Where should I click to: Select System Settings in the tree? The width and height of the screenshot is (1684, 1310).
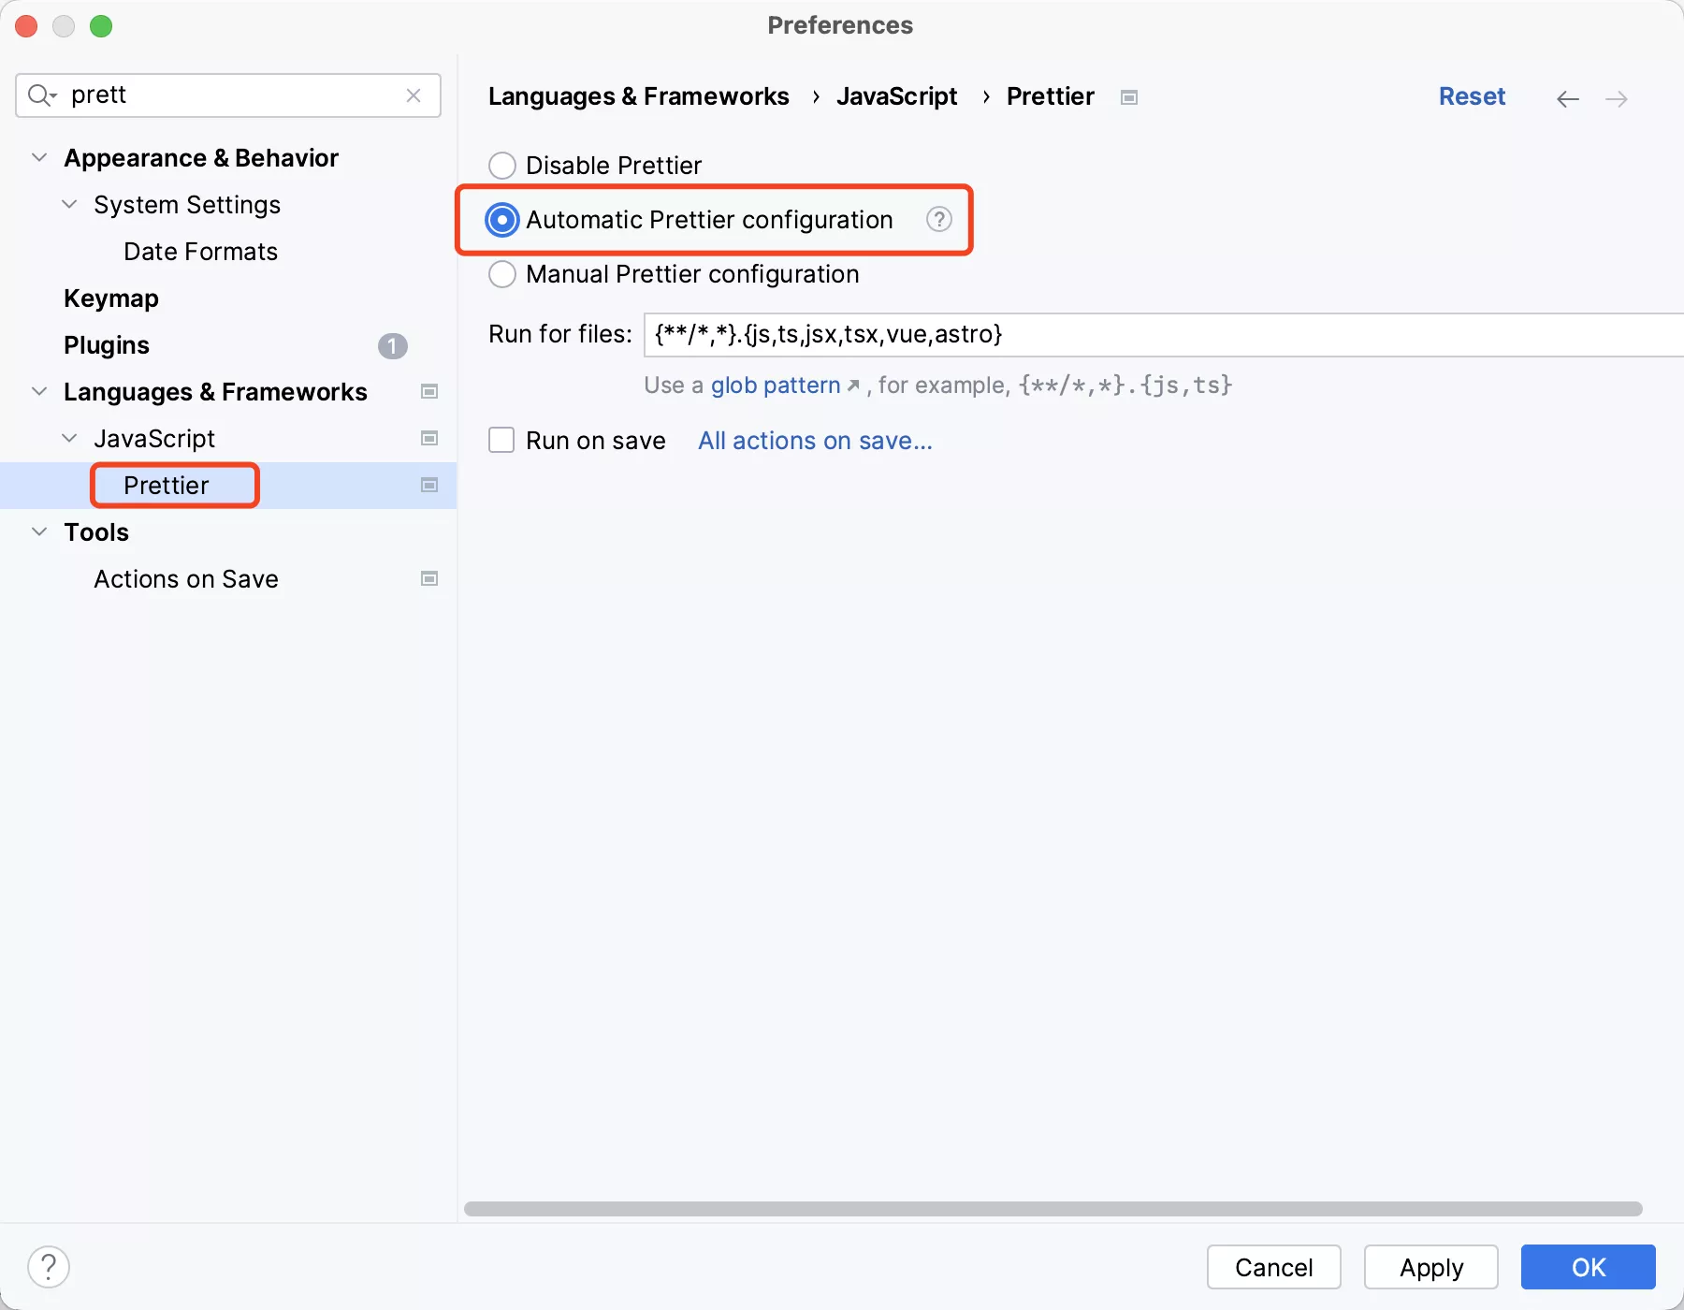coord(187,205)
